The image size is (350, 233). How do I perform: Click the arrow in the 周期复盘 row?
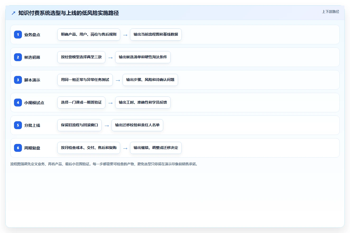tap(125, 148)
